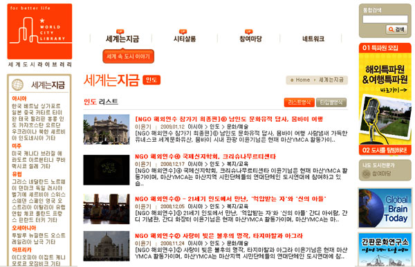Choose 미국 in the Americas list
Image resolution: width=415 pixels, height=267 pixels.
(x=17, y=154)
